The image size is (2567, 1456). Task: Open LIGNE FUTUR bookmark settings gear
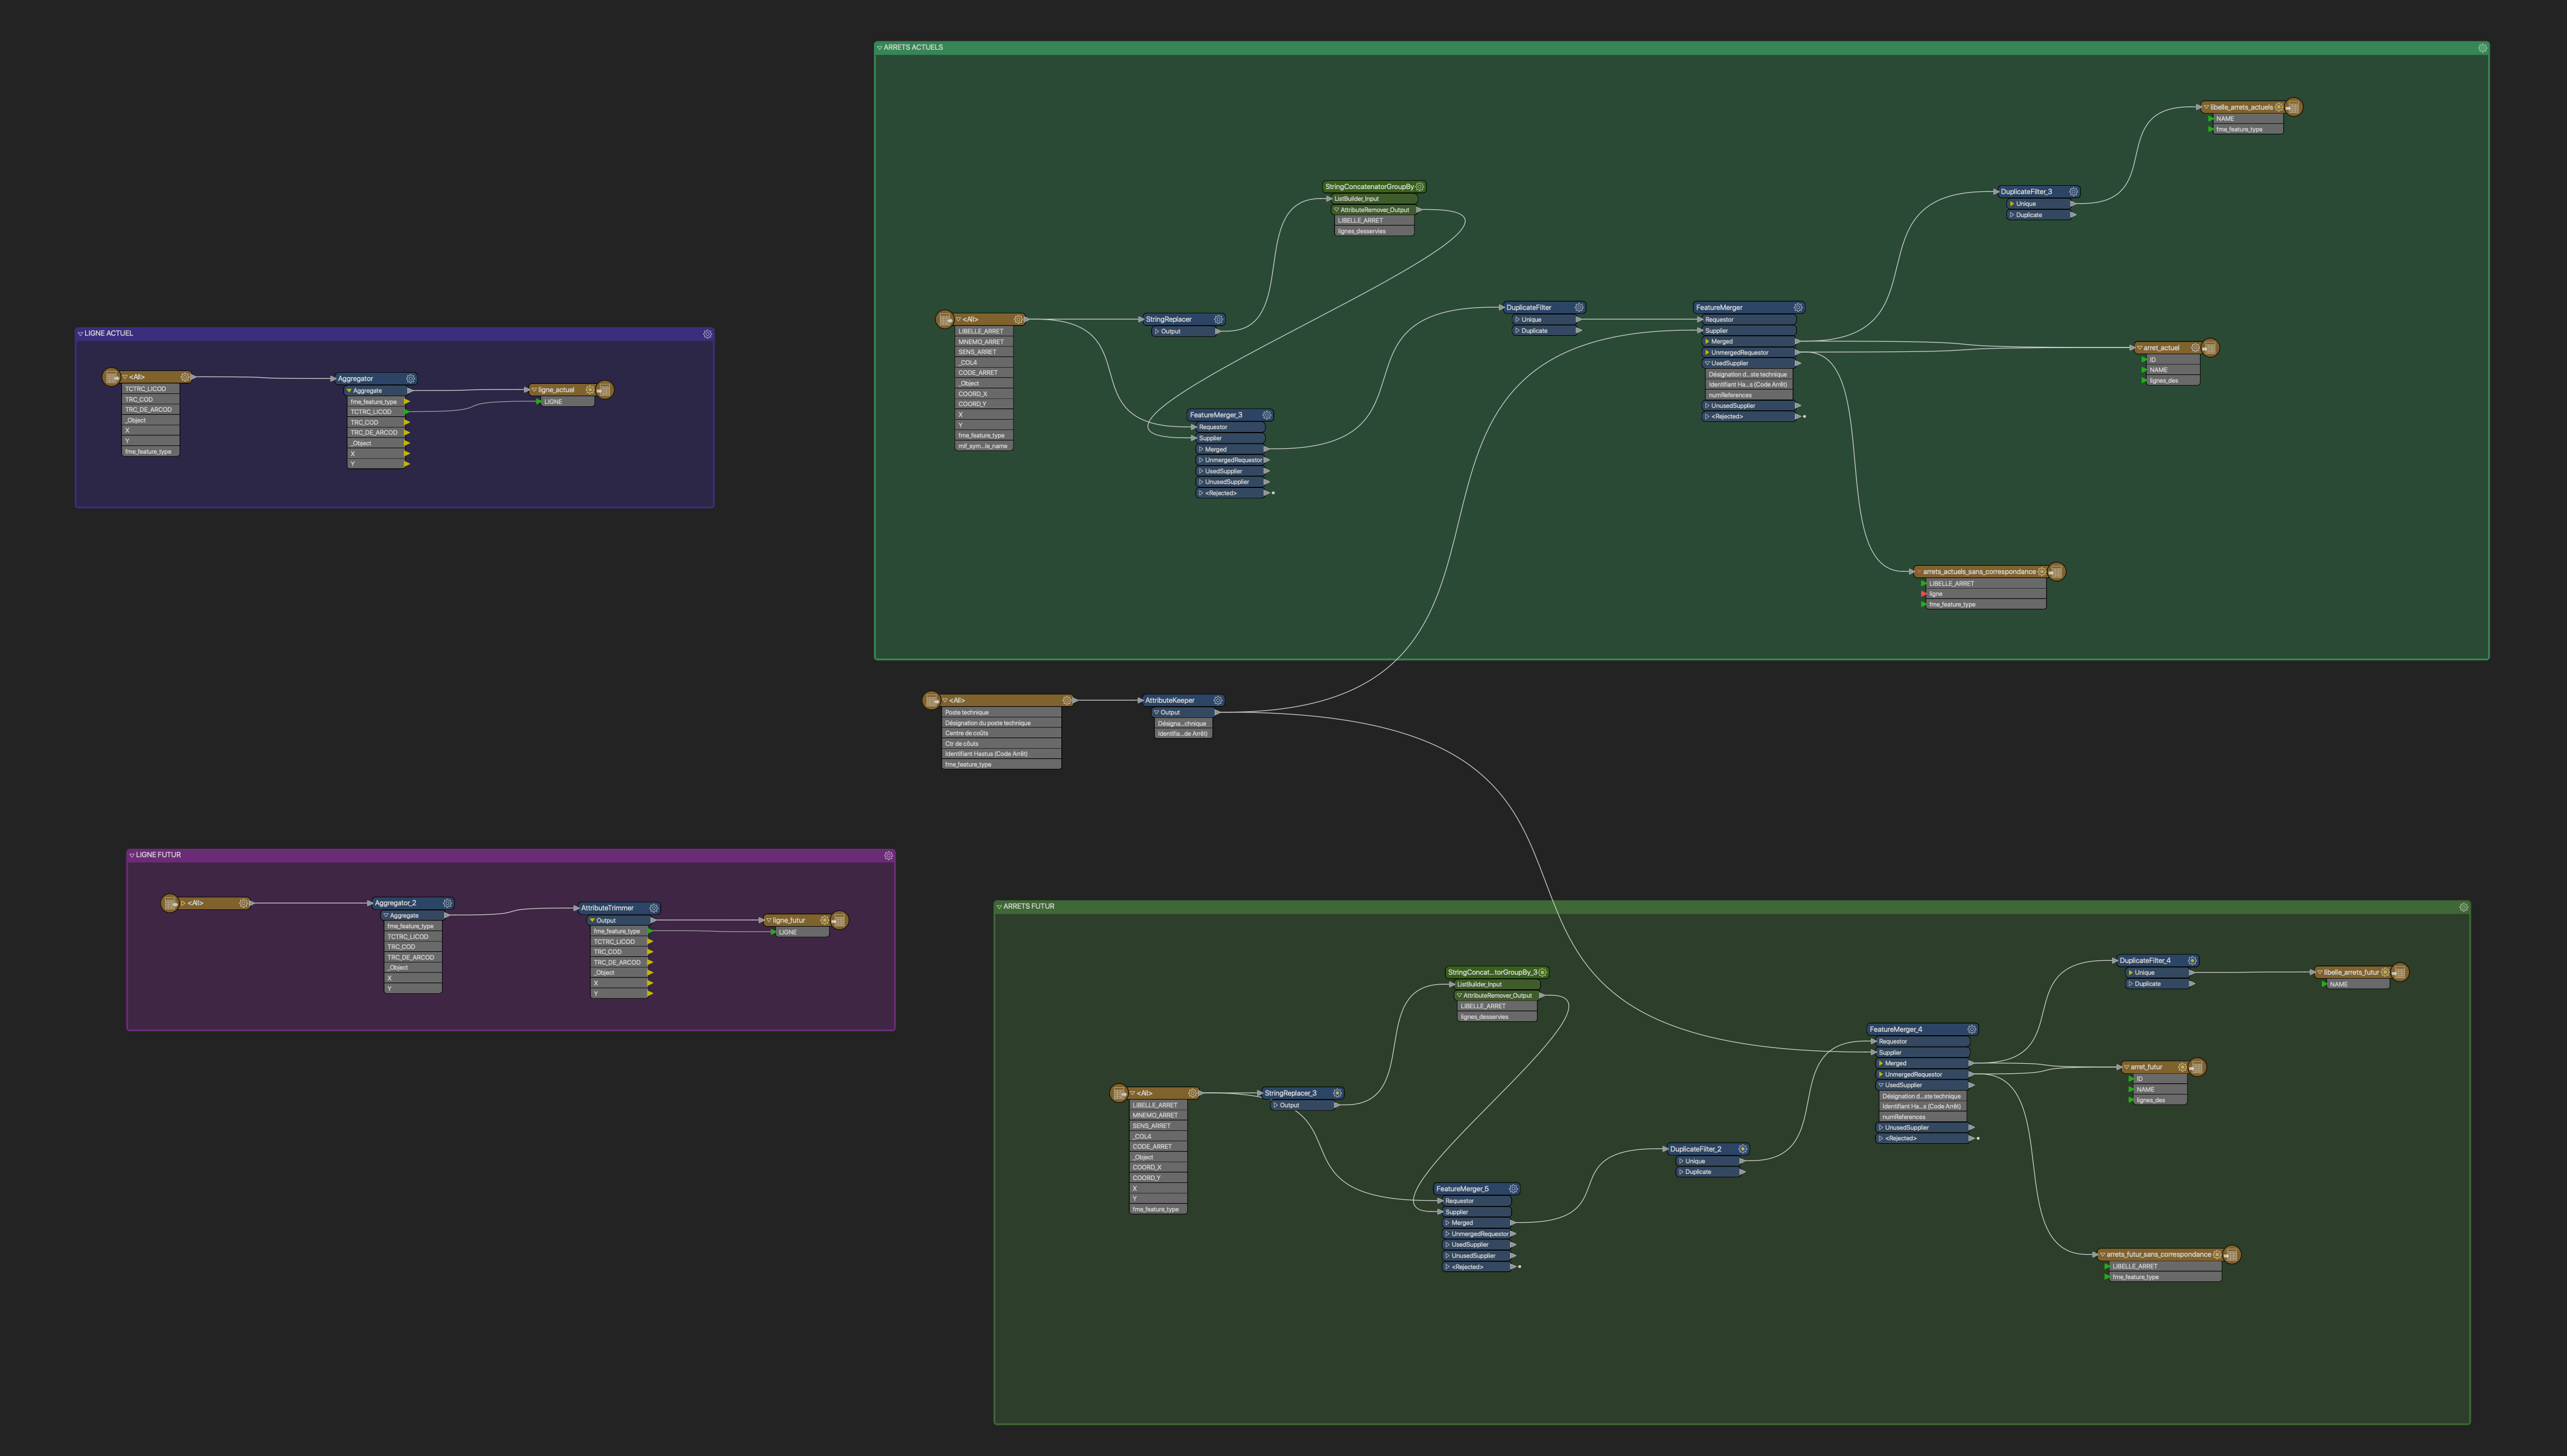point(888,856)
